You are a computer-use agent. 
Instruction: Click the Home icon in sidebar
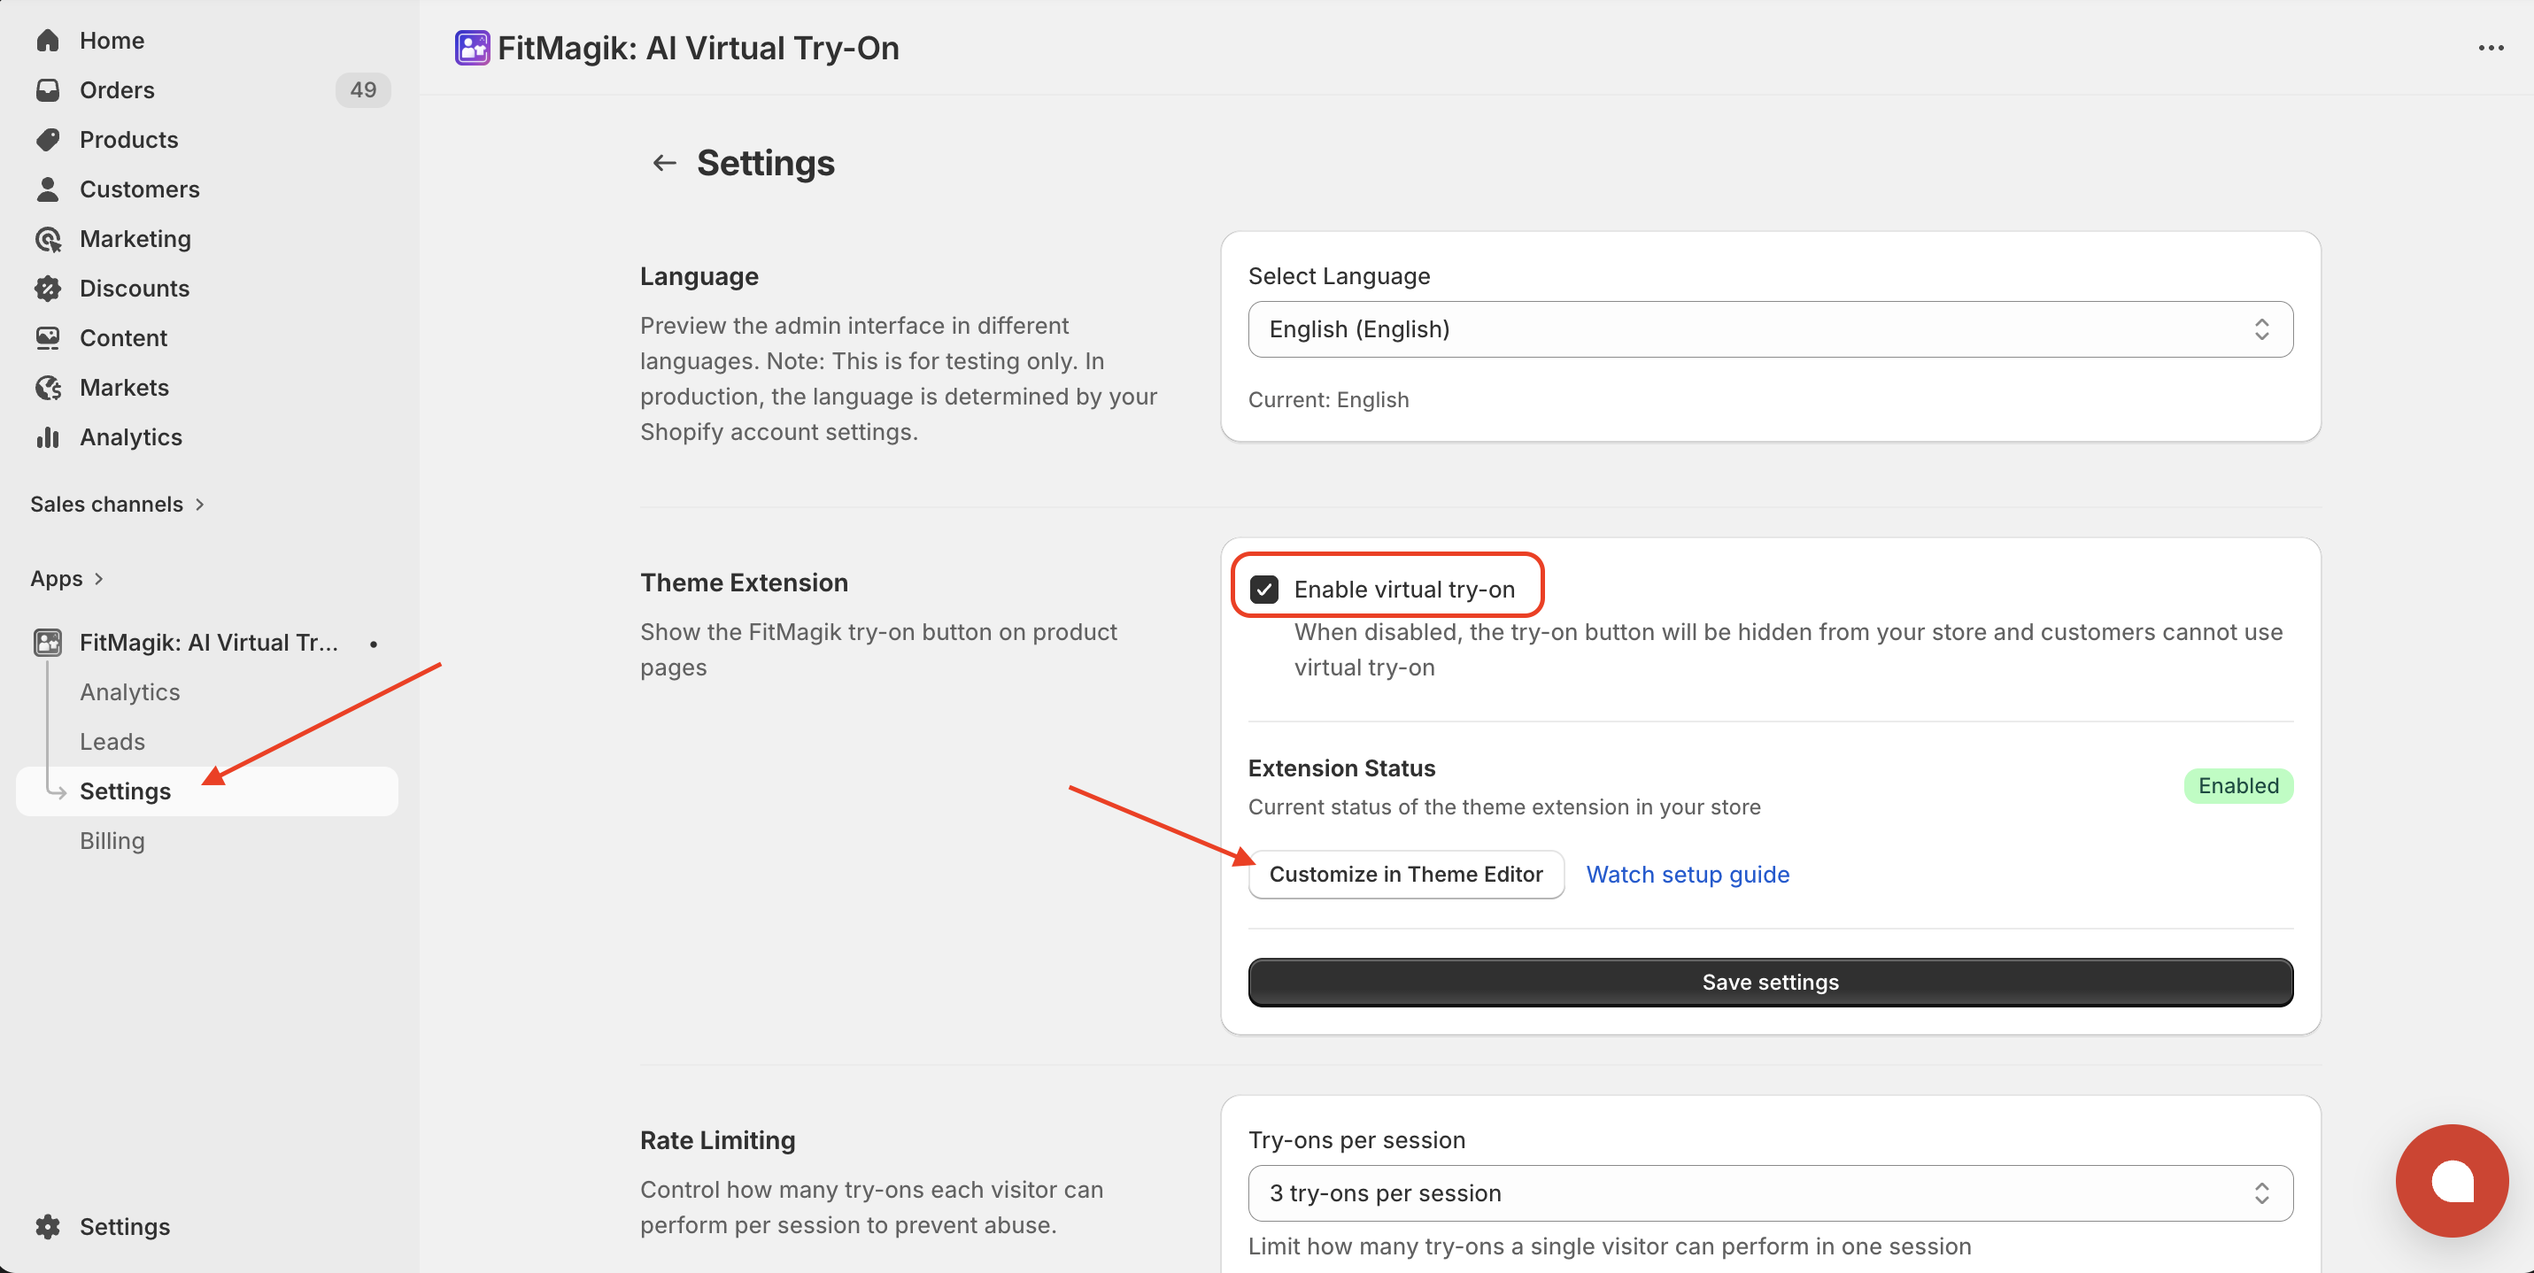(47, 41)
